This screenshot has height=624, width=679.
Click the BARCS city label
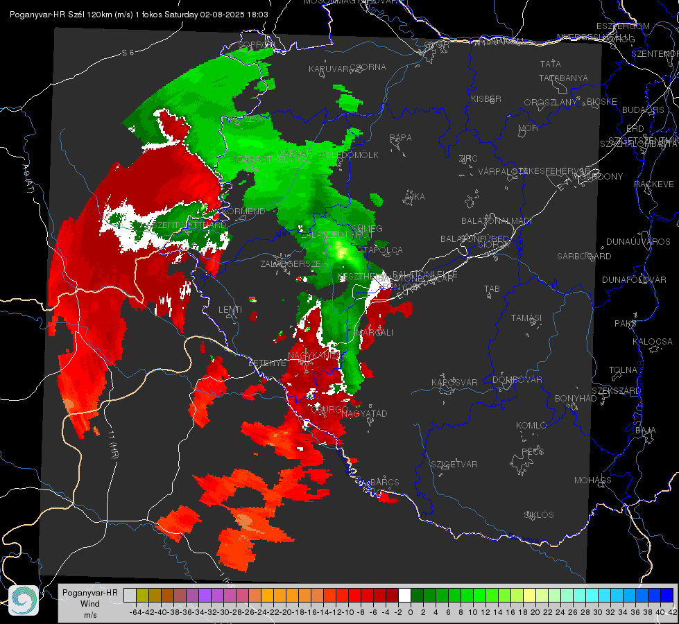(384, 483)
